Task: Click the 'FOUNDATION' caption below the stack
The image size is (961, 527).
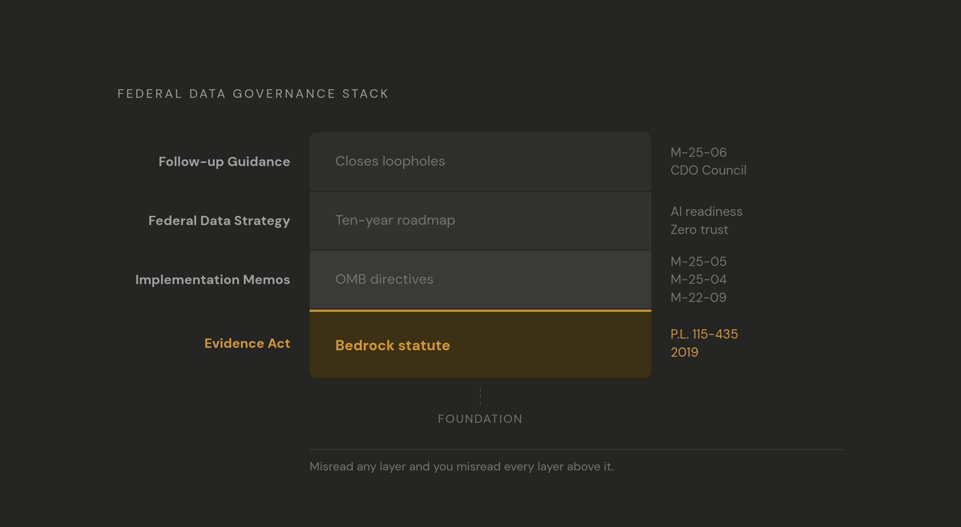Action: pos(480,419)
